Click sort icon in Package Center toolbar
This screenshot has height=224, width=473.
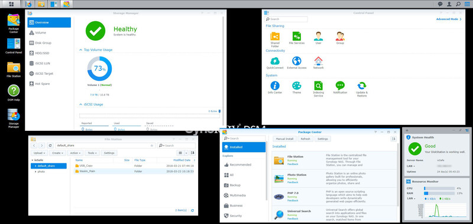[x=393, y=139]
